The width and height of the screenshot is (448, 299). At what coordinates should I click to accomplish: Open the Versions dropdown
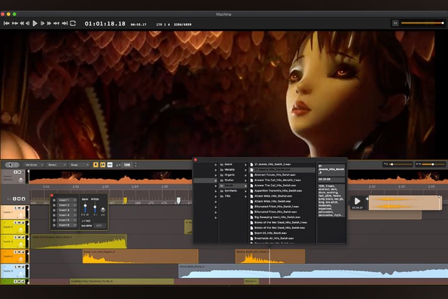click(34, 165)
